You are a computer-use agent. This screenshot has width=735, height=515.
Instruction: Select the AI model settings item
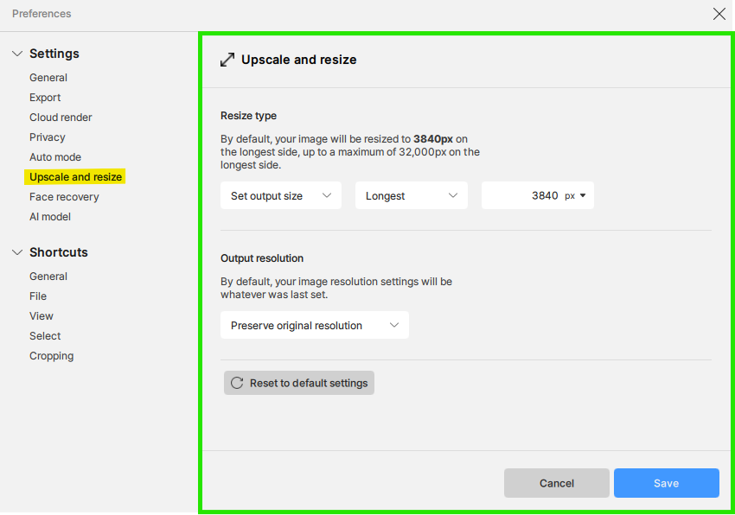coord(50,217)
